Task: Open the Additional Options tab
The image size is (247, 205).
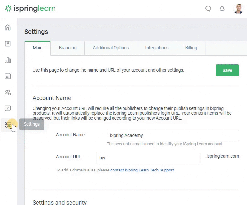Action: coord(111,48)
